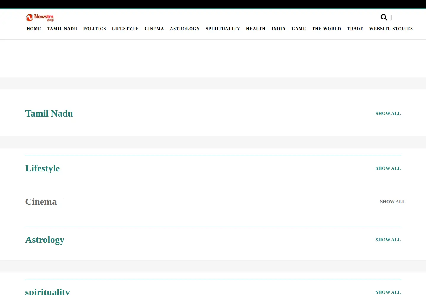
Task: Click the Cinema section heading
Action: 41,202
